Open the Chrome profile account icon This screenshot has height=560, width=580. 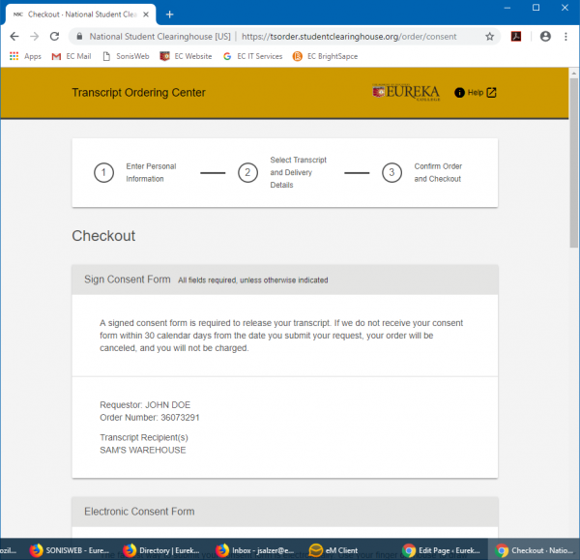coord(545,36)
